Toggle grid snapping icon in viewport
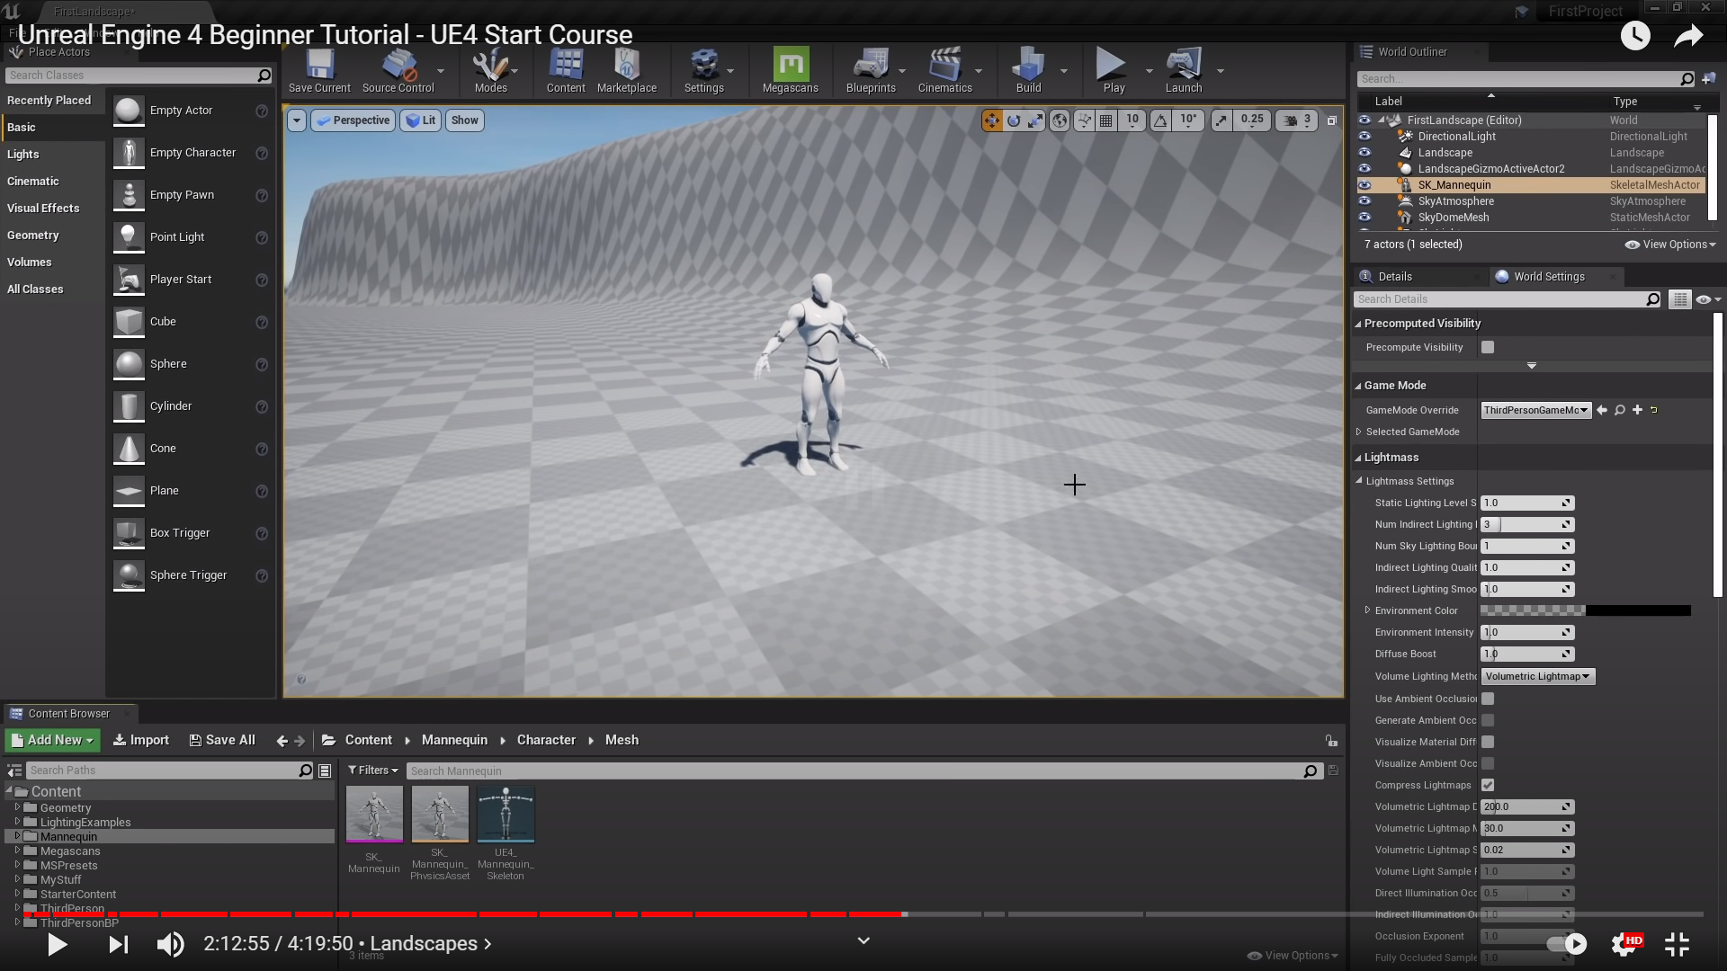The image size is (1727, 971). pyautogui.click(x=1106, y=120)
